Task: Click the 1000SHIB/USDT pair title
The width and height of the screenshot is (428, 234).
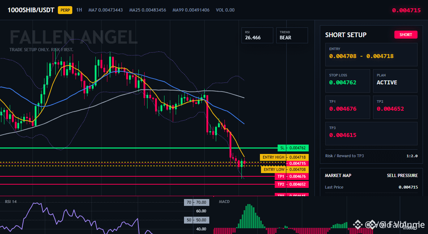Action: click(x=31, y=10)
